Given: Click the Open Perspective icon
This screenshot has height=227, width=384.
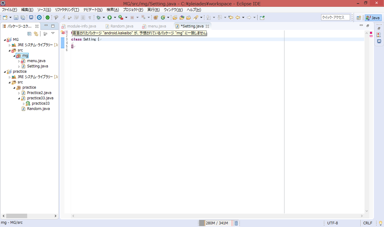Looking at the screenshot, I should tap(359, 18).
